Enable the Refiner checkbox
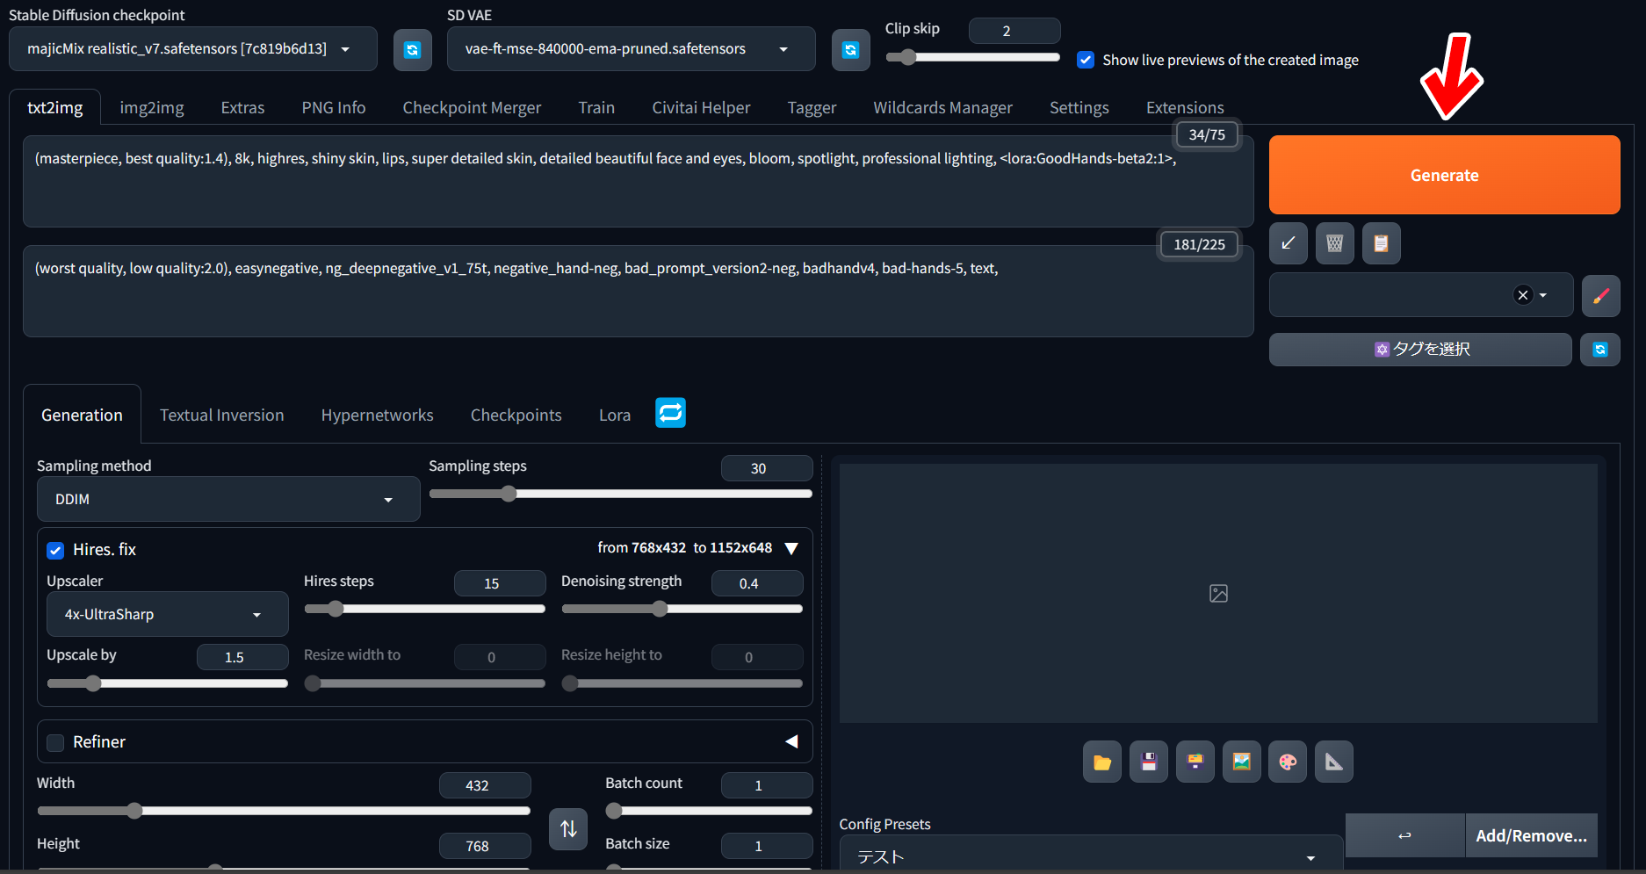1646x874 pixels. (x=55, y=742)
